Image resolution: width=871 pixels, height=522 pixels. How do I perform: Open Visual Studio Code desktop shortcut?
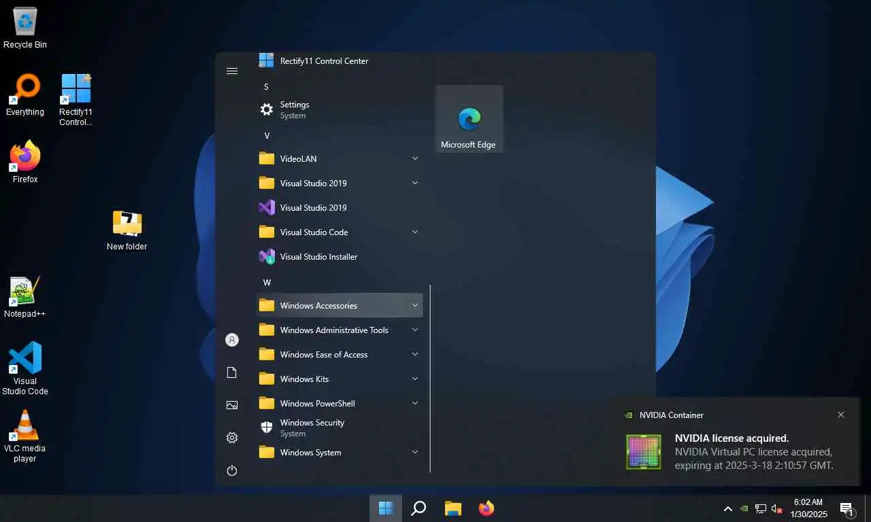(x=25, y=368)
